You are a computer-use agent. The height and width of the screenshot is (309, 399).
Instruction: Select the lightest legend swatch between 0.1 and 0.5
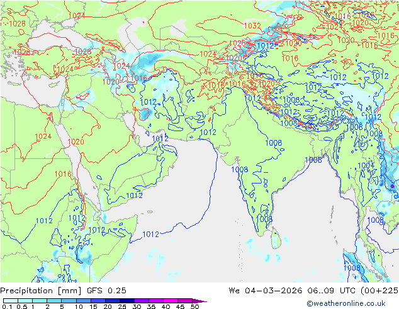click(x=11, y=301)
